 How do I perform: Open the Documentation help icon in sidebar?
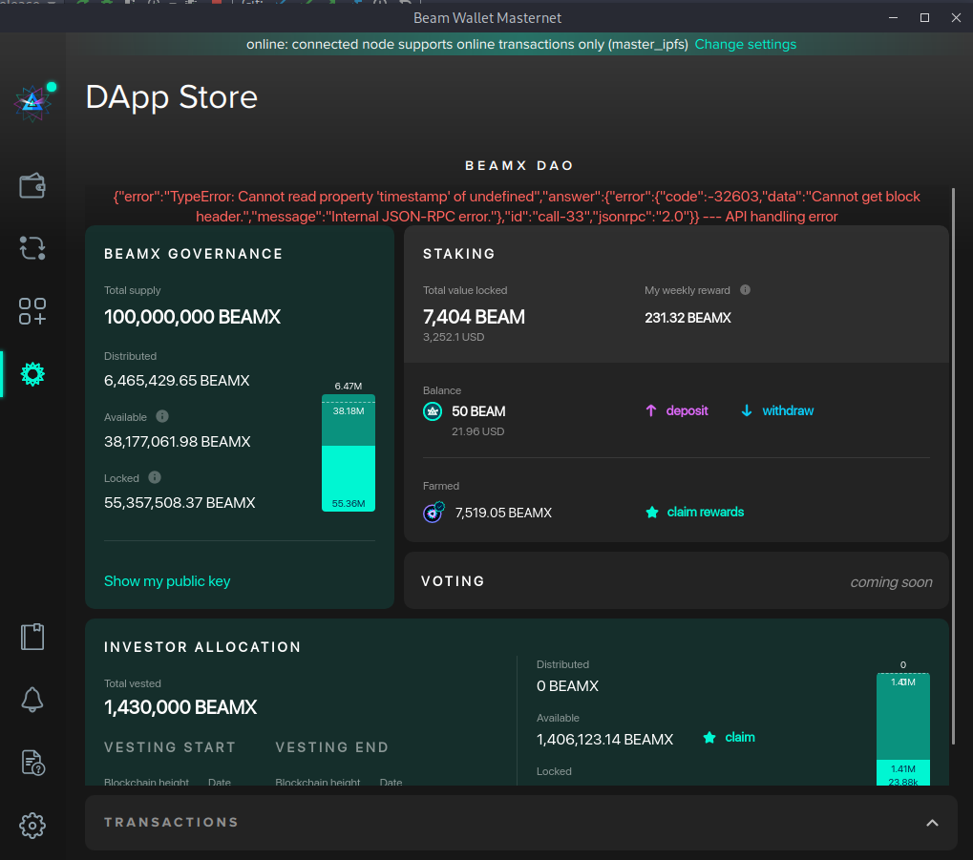coord(32,763)
